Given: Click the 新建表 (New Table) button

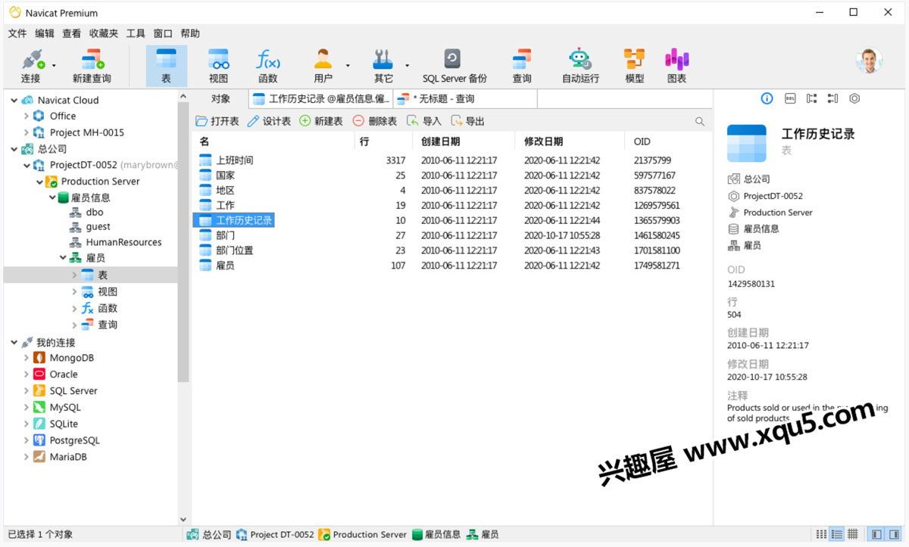Looking at the screenshot, I should [x=321, y=121].
